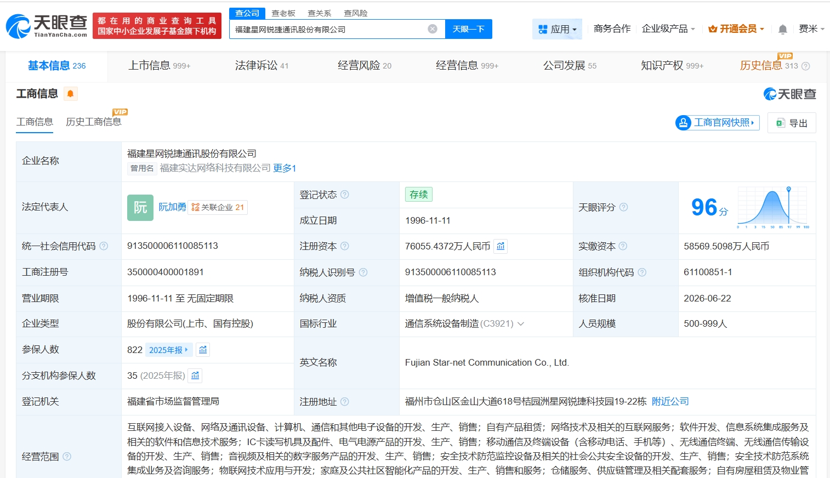Select the founding date 1996-11-11 value
The height and width of the screenshot is (478, 830).
coord(428,220)
